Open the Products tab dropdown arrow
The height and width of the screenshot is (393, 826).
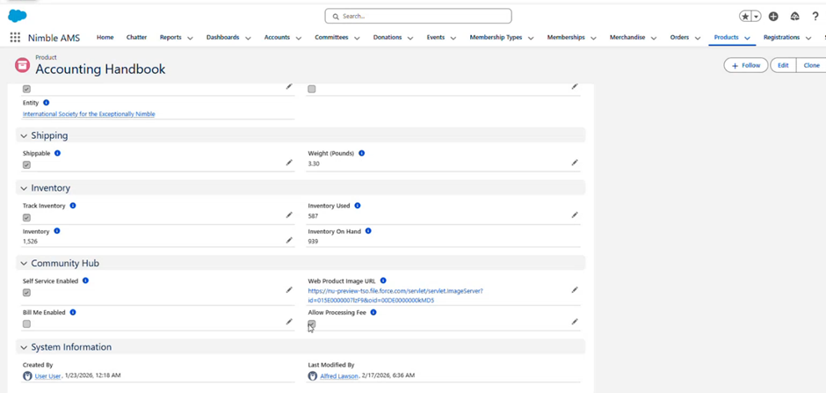pyautogui.click(x=747, y=38)
